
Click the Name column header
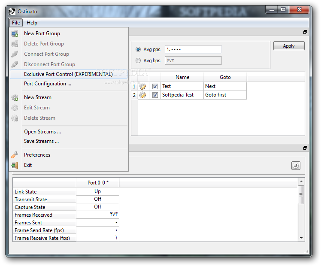182,77
